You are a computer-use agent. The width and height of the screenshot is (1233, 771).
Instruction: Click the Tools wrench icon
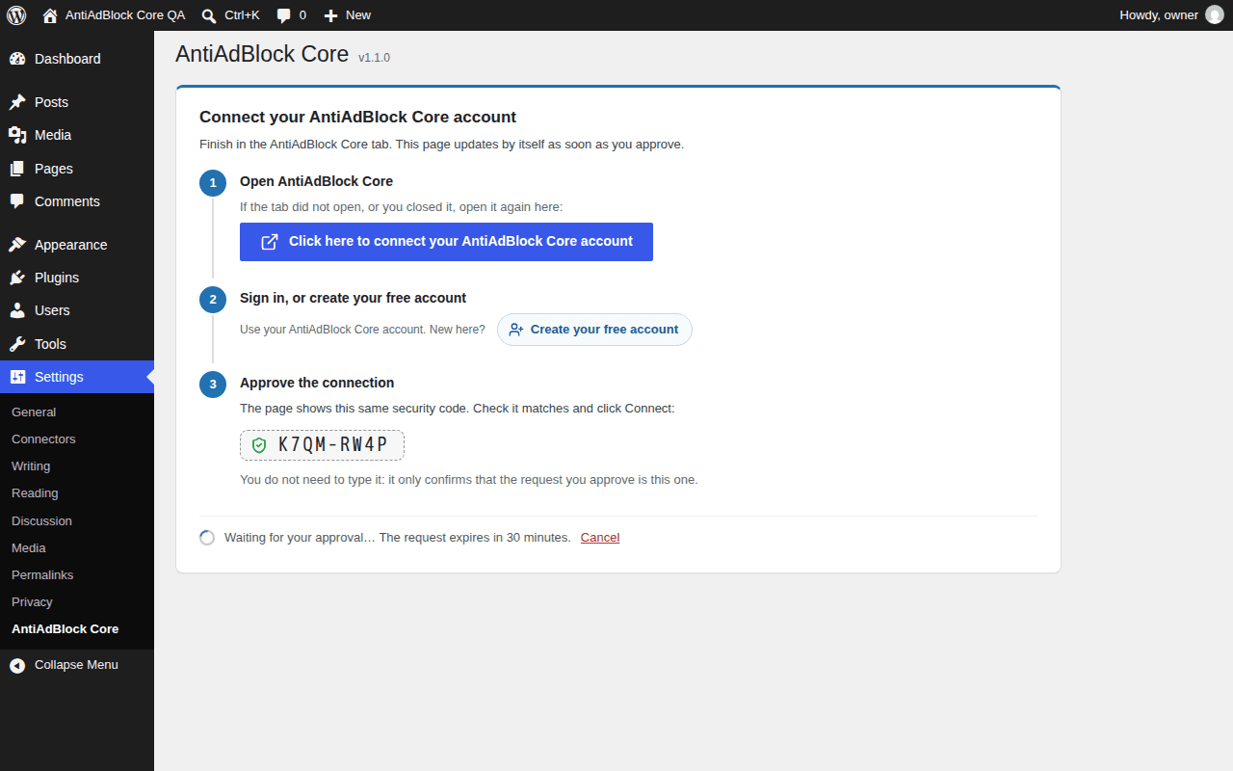coord(17,344)
